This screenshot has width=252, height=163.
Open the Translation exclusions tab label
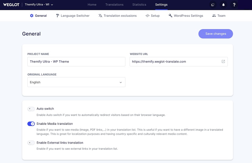tap(120, 15)
